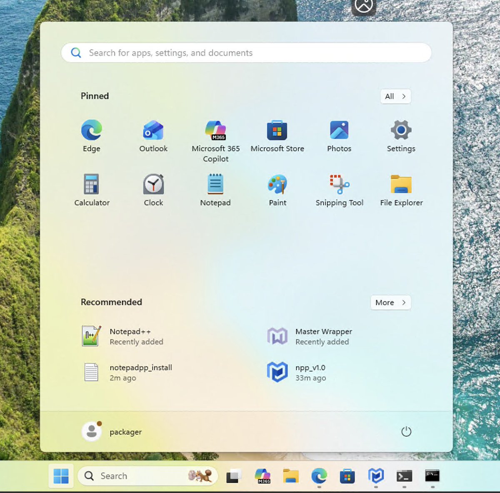Screen dimensions: 500x493
Task: Open Microsoft 365 Copilot pinned app
Action: tap(215, 141)
